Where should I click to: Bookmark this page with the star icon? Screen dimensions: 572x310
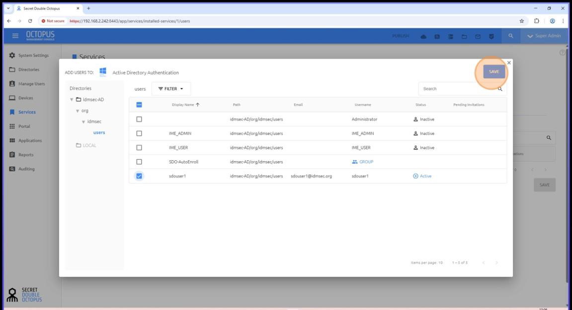[522, 21]
